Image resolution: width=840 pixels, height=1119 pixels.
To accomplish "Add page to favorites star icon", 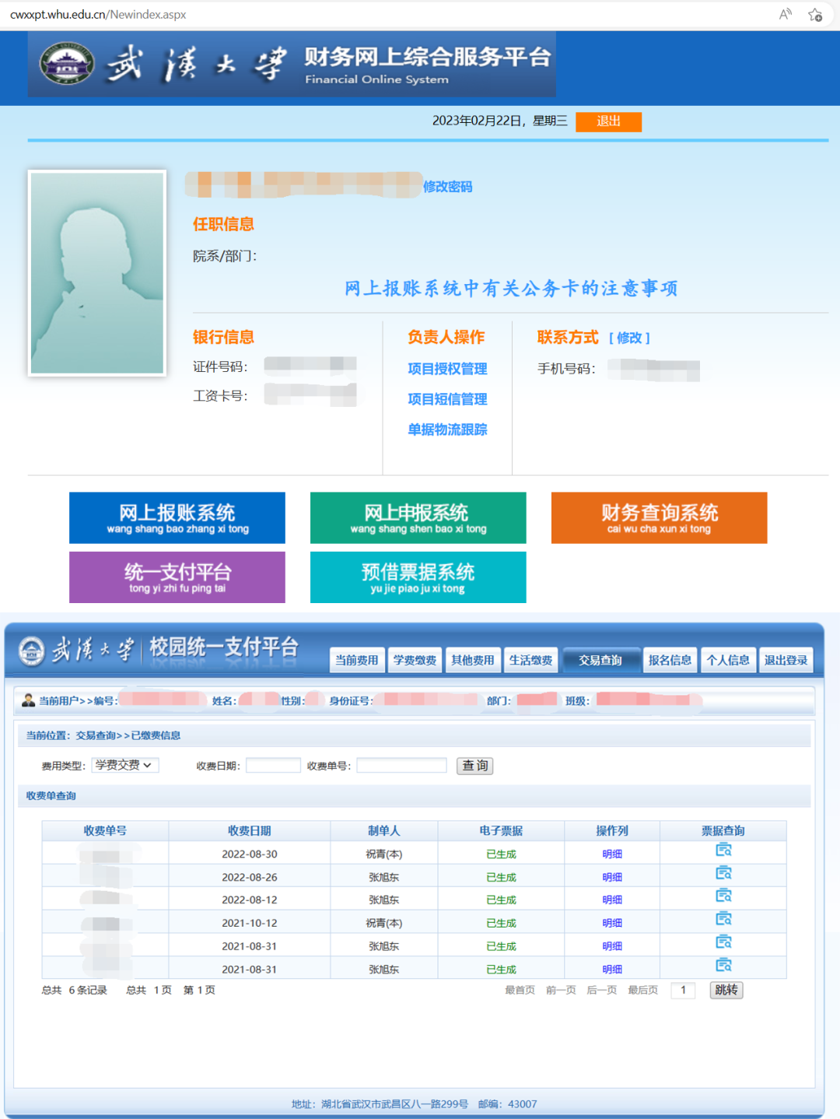I will click(x=815, y=14).
